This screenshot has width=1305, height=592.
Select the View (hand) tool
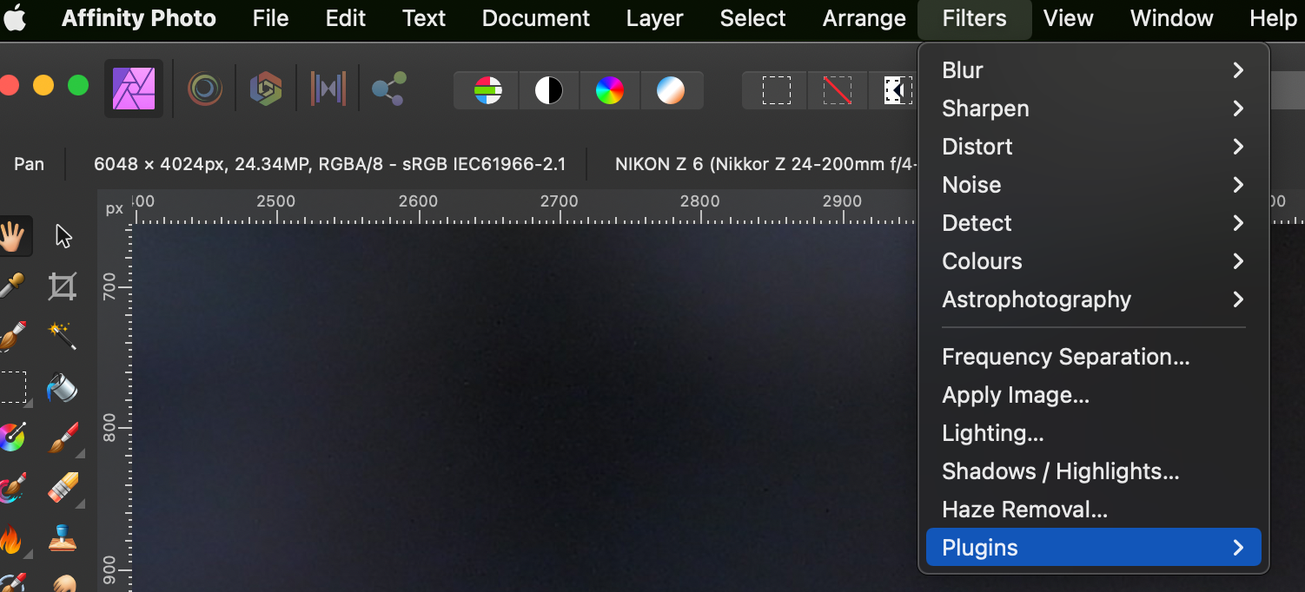click(x=12, y=236)
